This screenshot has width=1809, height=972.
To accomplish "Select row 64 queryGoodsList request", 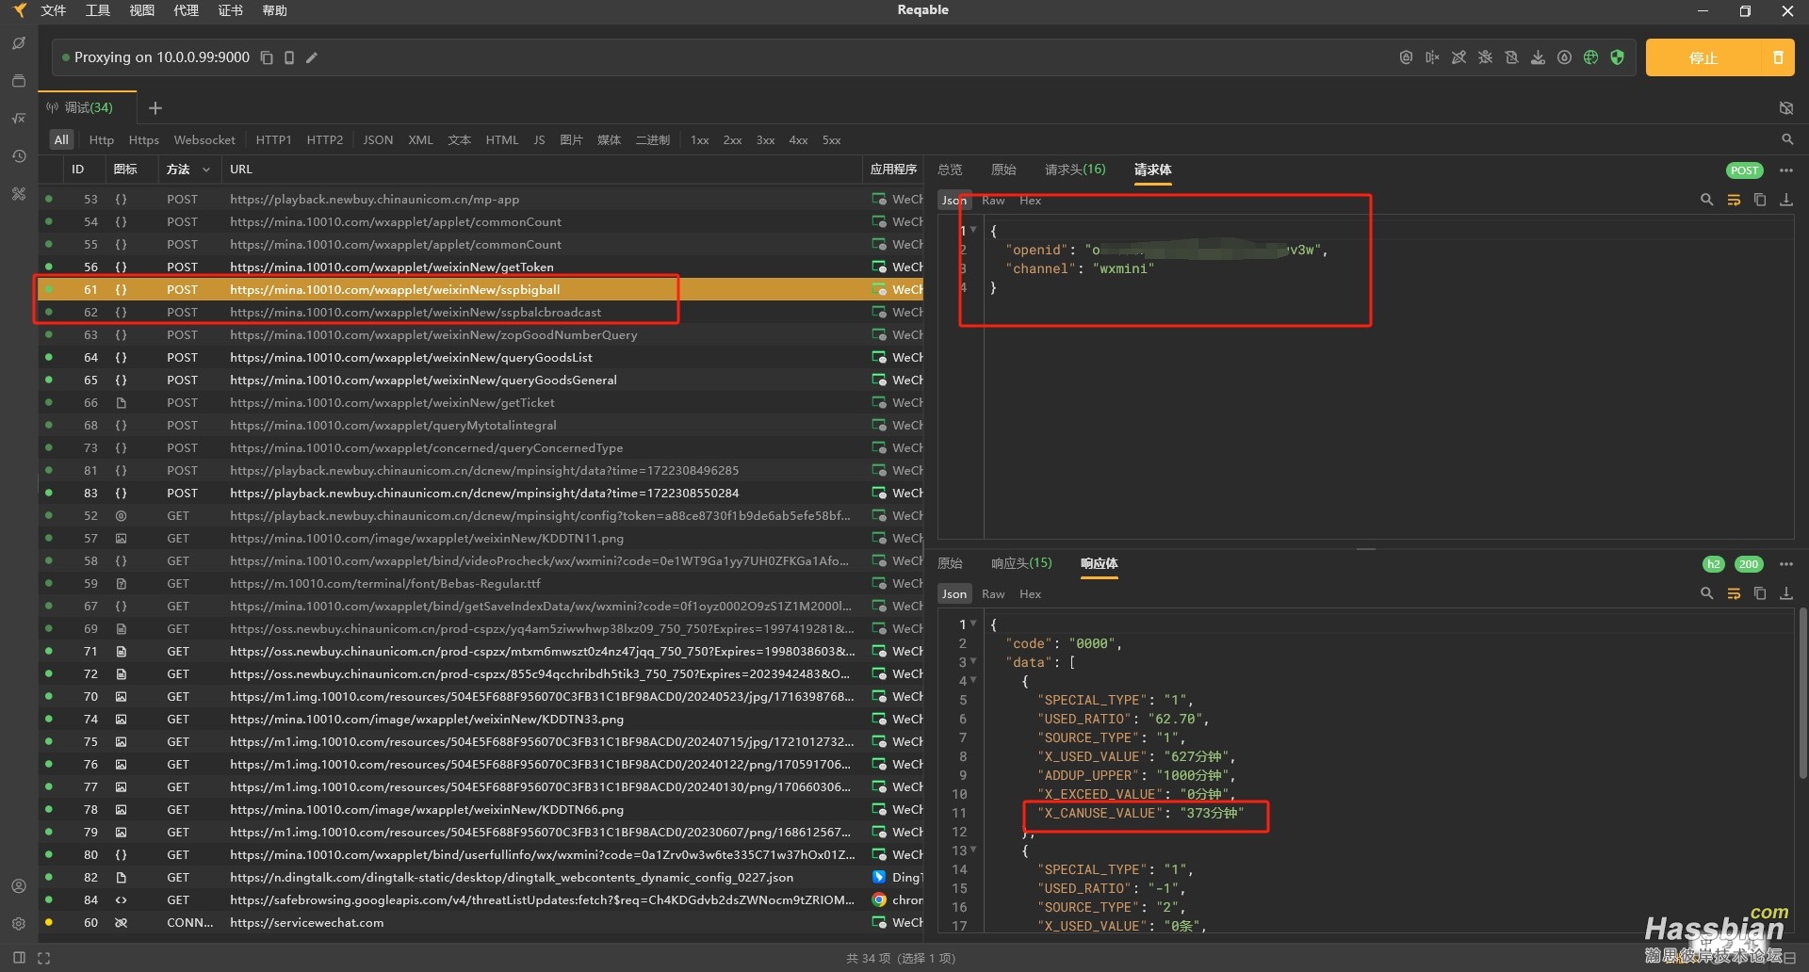I will coord(481,357).
